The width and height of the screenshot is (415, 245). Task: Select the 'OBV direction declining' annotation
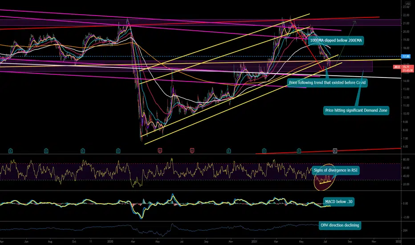(x=340, y=225)
